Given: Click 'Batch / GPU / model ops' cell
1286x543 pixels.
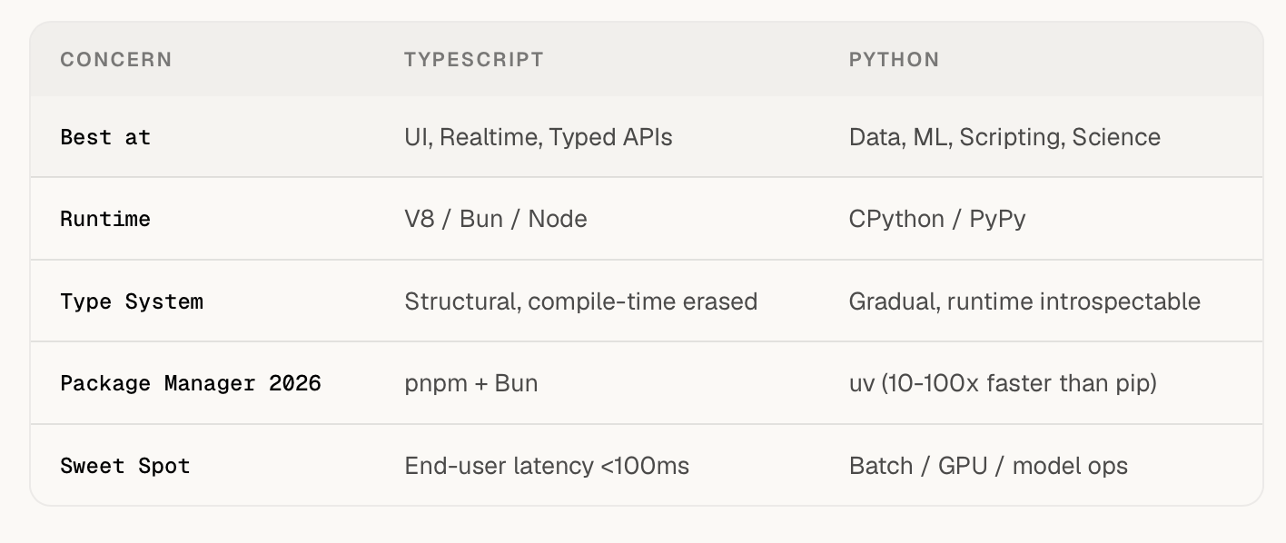Looking at the screenshot, I should click(x=988, y=466).
